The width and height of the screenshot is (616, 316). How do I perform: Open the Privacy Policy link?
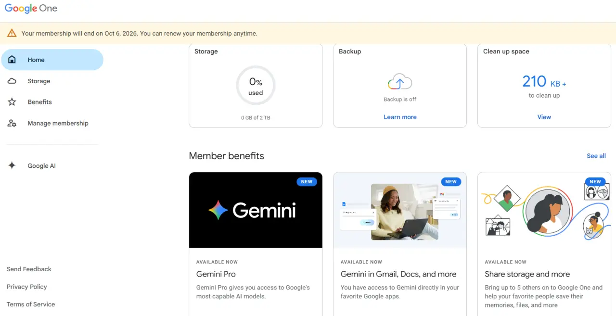[27, 287]
